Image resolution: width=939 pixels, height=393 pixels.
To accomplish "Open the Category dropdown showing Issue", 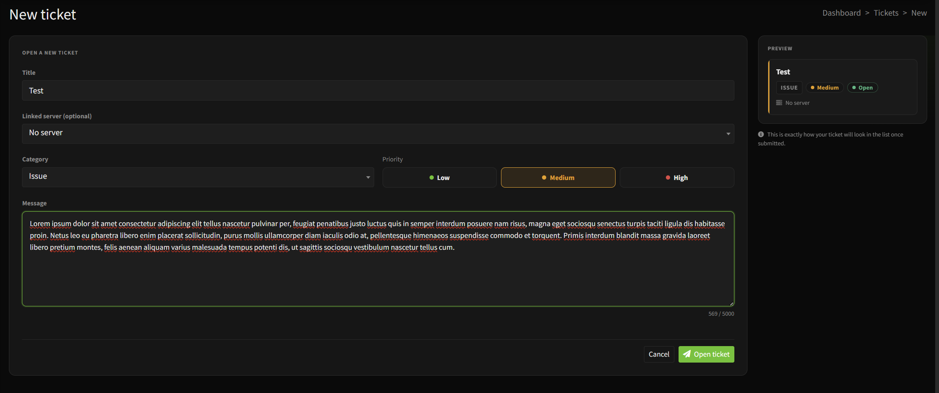I will (x=198, y=177).
